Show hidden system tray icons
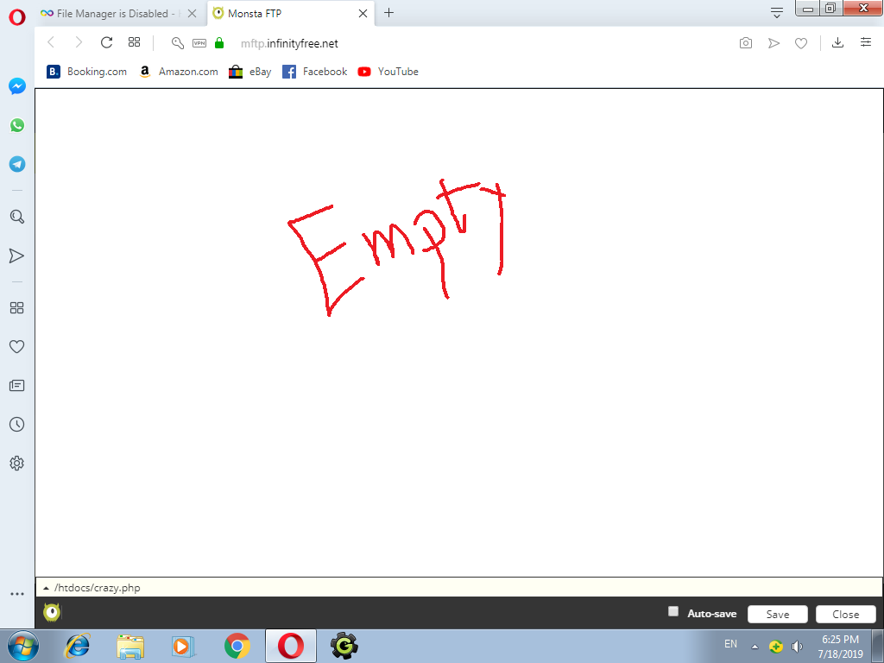This screenshot has width=884, height=663. pyautogui.click(x=755, y=647)
